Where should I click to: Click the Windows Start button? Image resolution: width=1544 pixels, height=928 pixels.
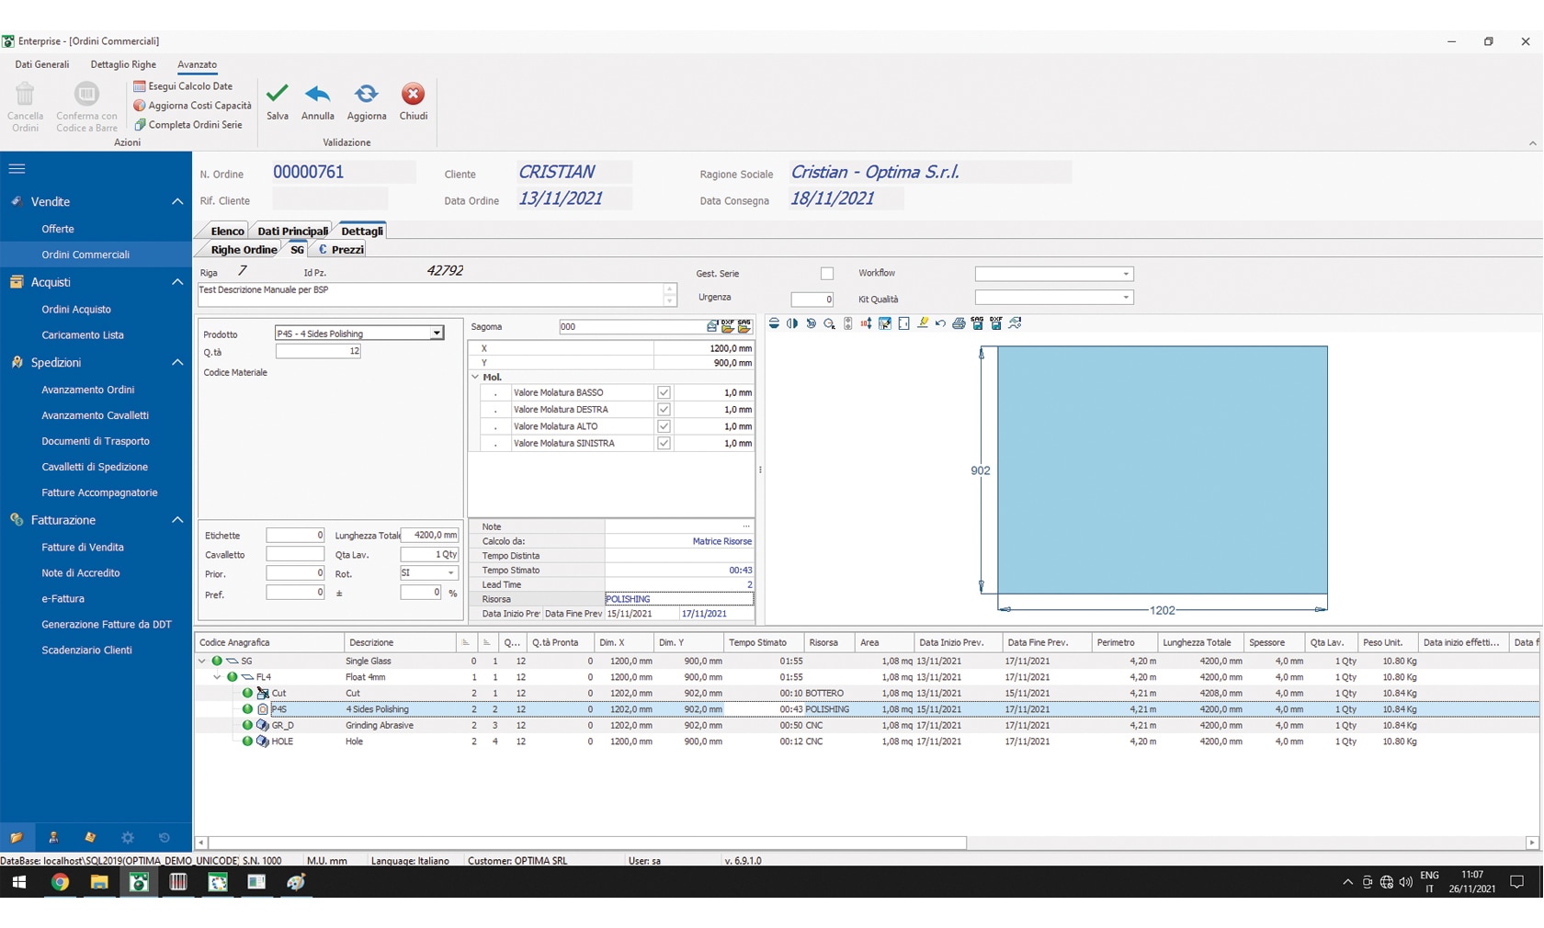(19, 882)
